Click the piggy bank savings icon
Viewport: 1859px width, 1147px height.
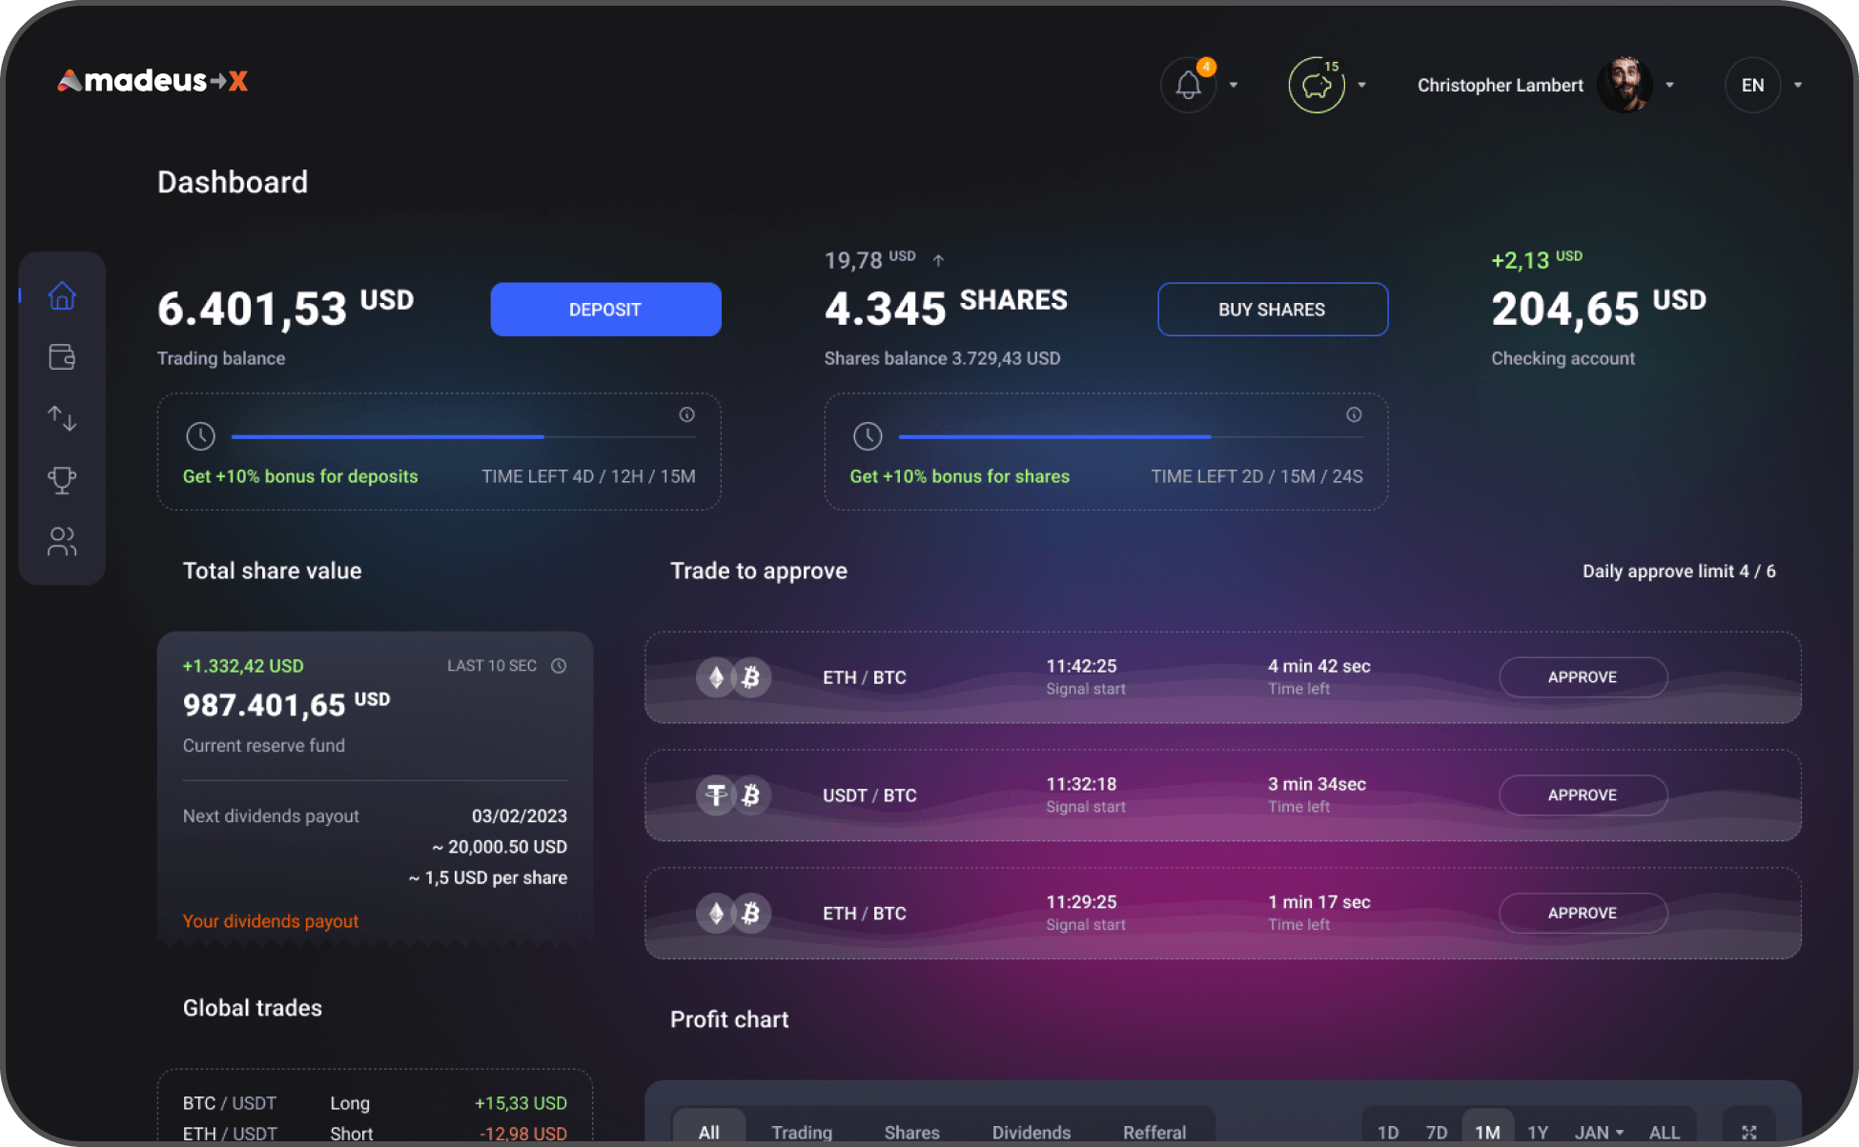[x=1317, y=85]
